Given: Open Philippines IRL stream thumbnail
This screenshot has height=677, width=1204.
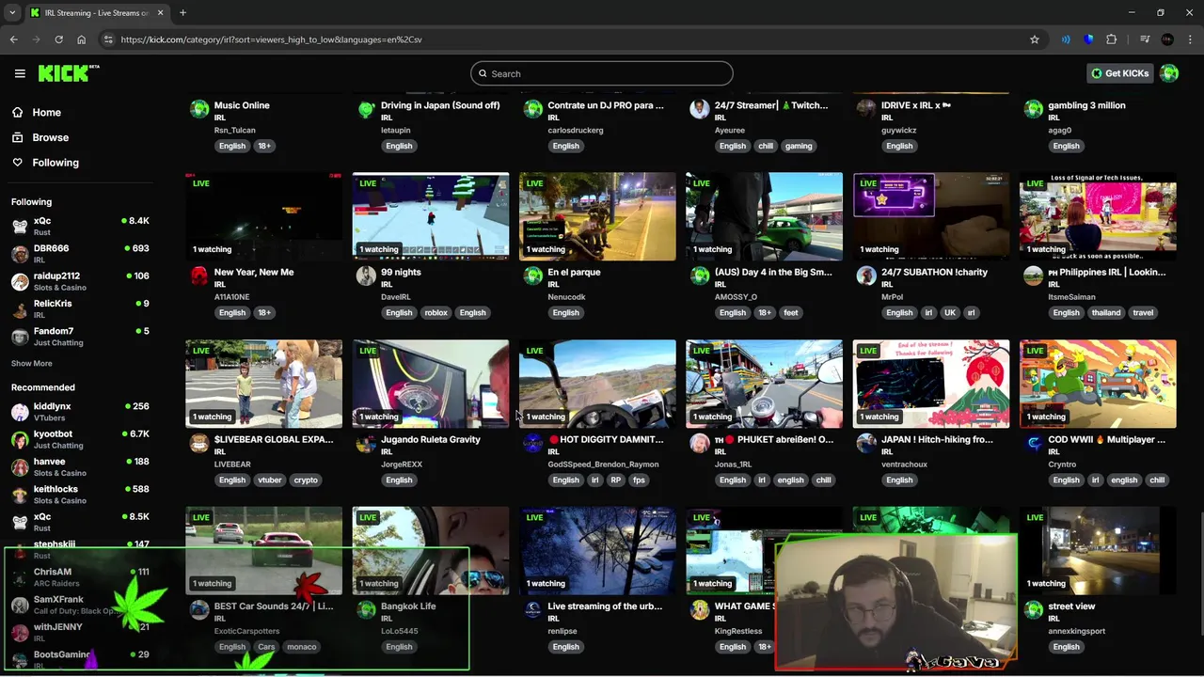Looking at the screenshot, I should (x=1098, y=216).
